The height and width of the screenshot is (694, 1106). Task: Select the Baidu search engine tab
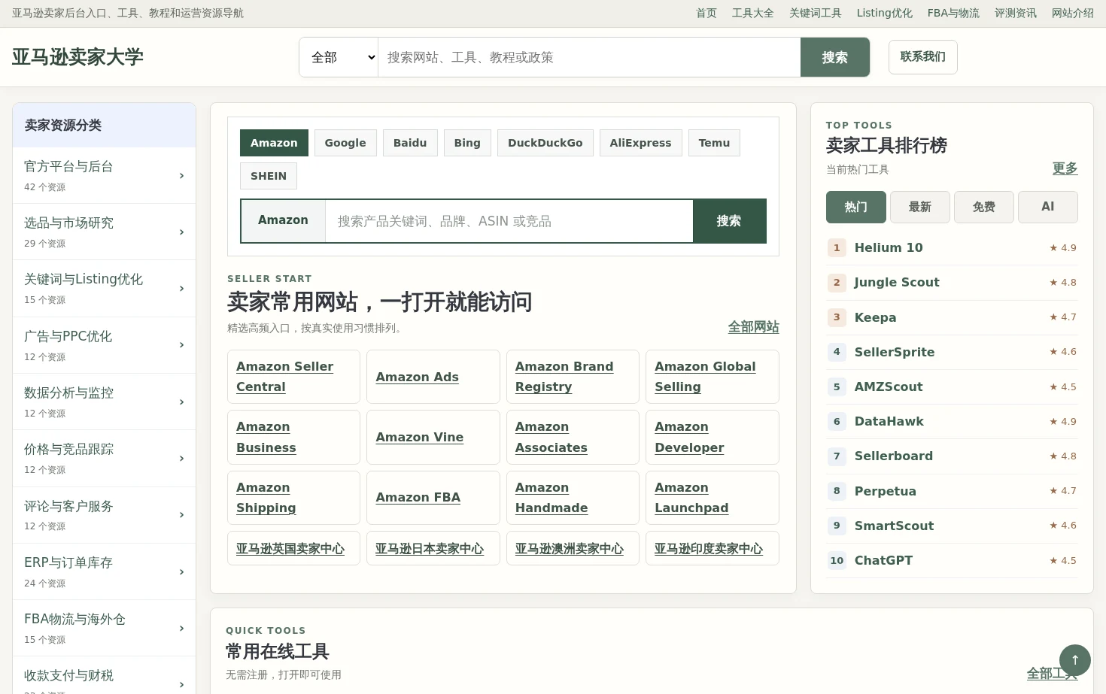[410, 143]
